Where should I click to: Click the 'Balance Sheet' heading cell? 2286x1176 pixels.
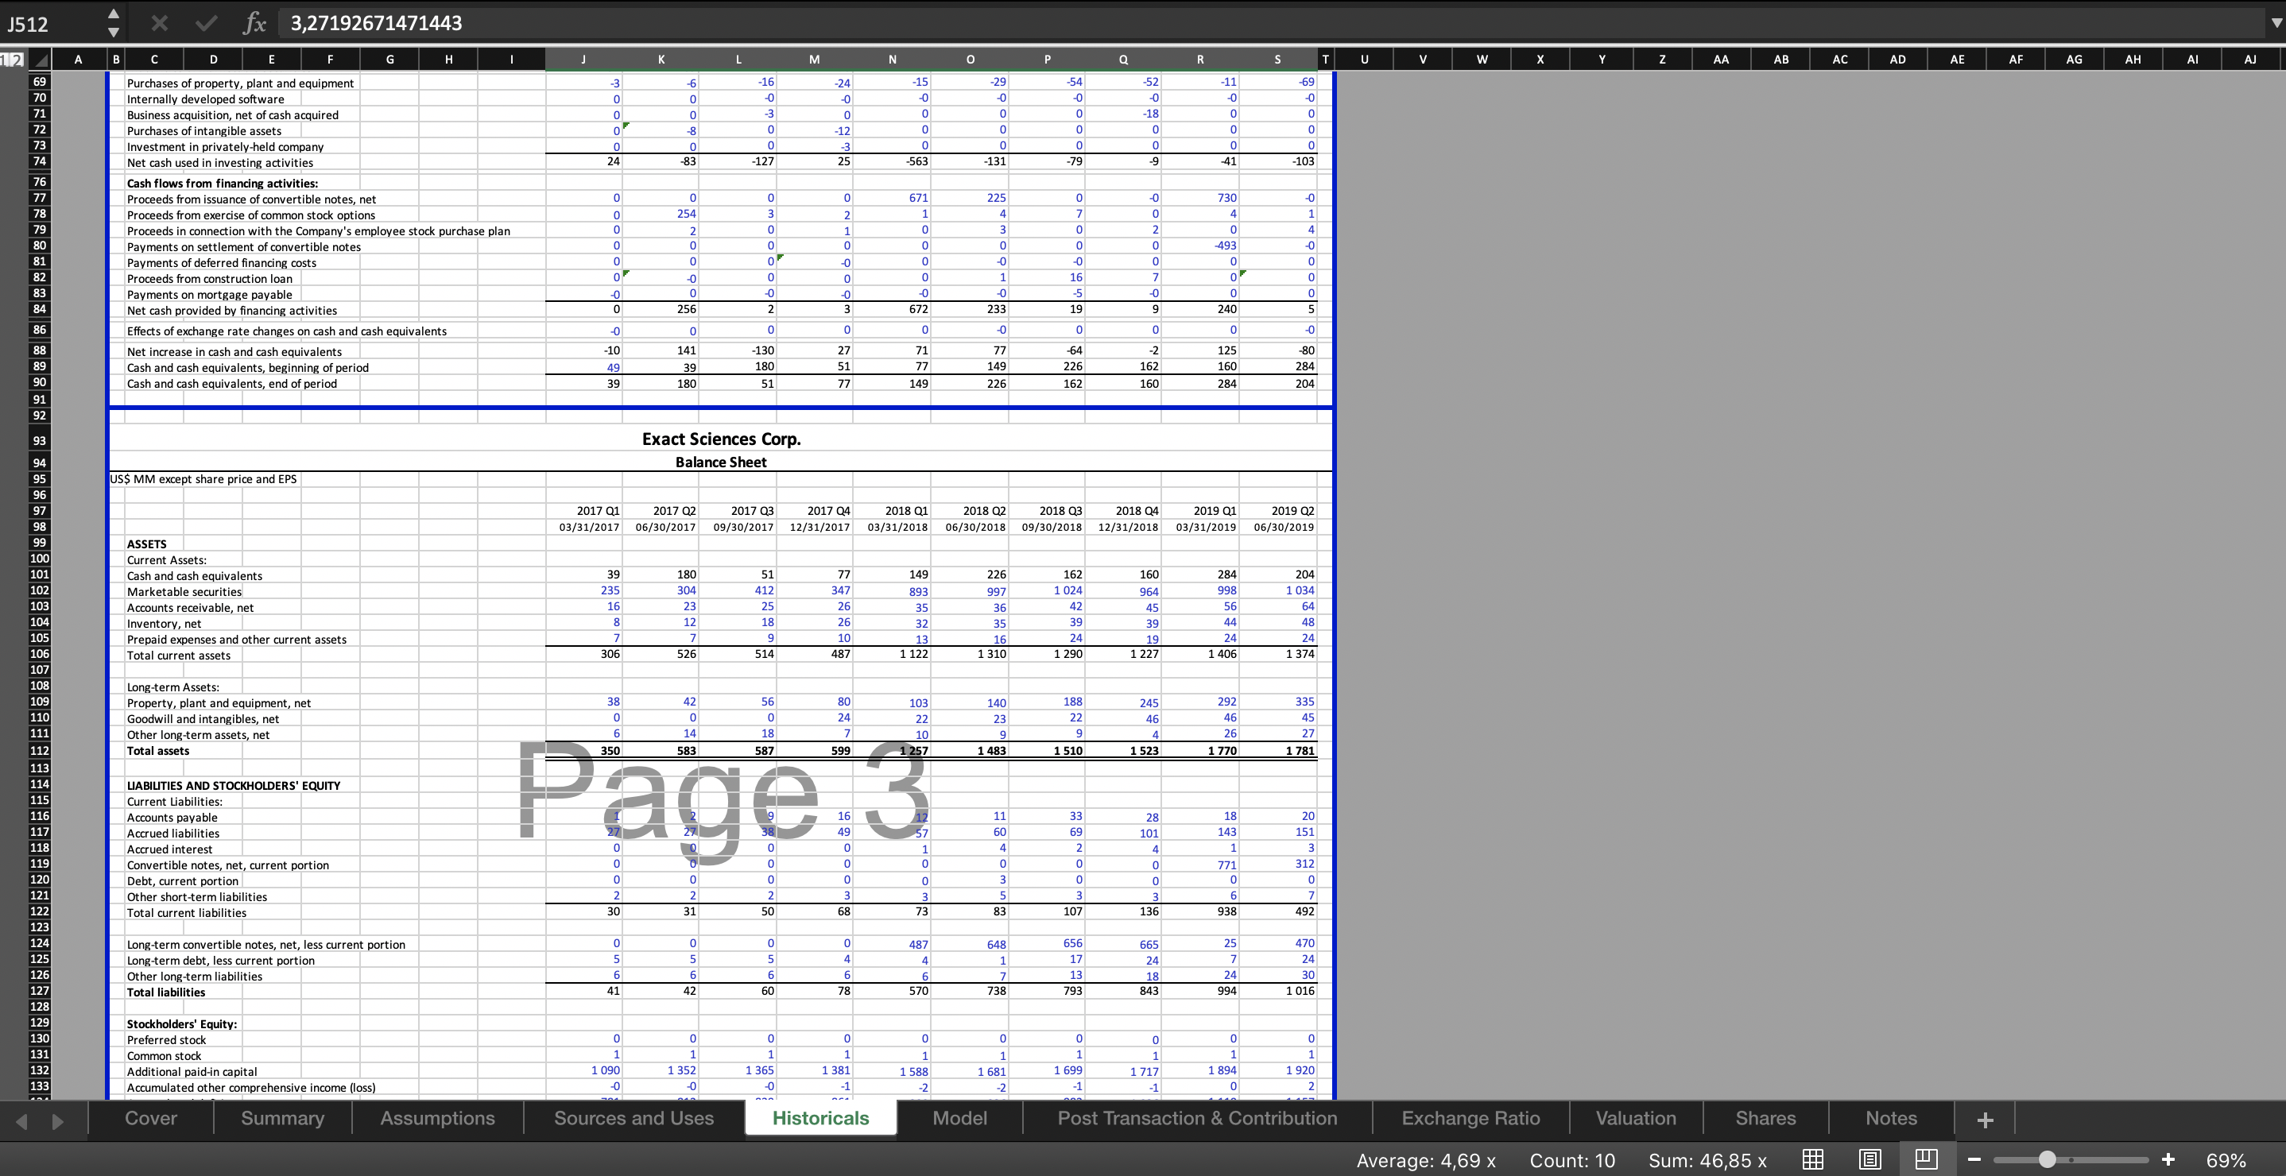[x=721, y=462]
